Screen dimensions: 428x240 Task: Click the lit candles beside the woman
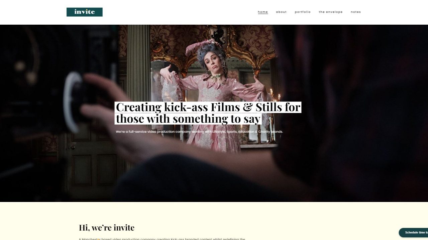(275, 94)
